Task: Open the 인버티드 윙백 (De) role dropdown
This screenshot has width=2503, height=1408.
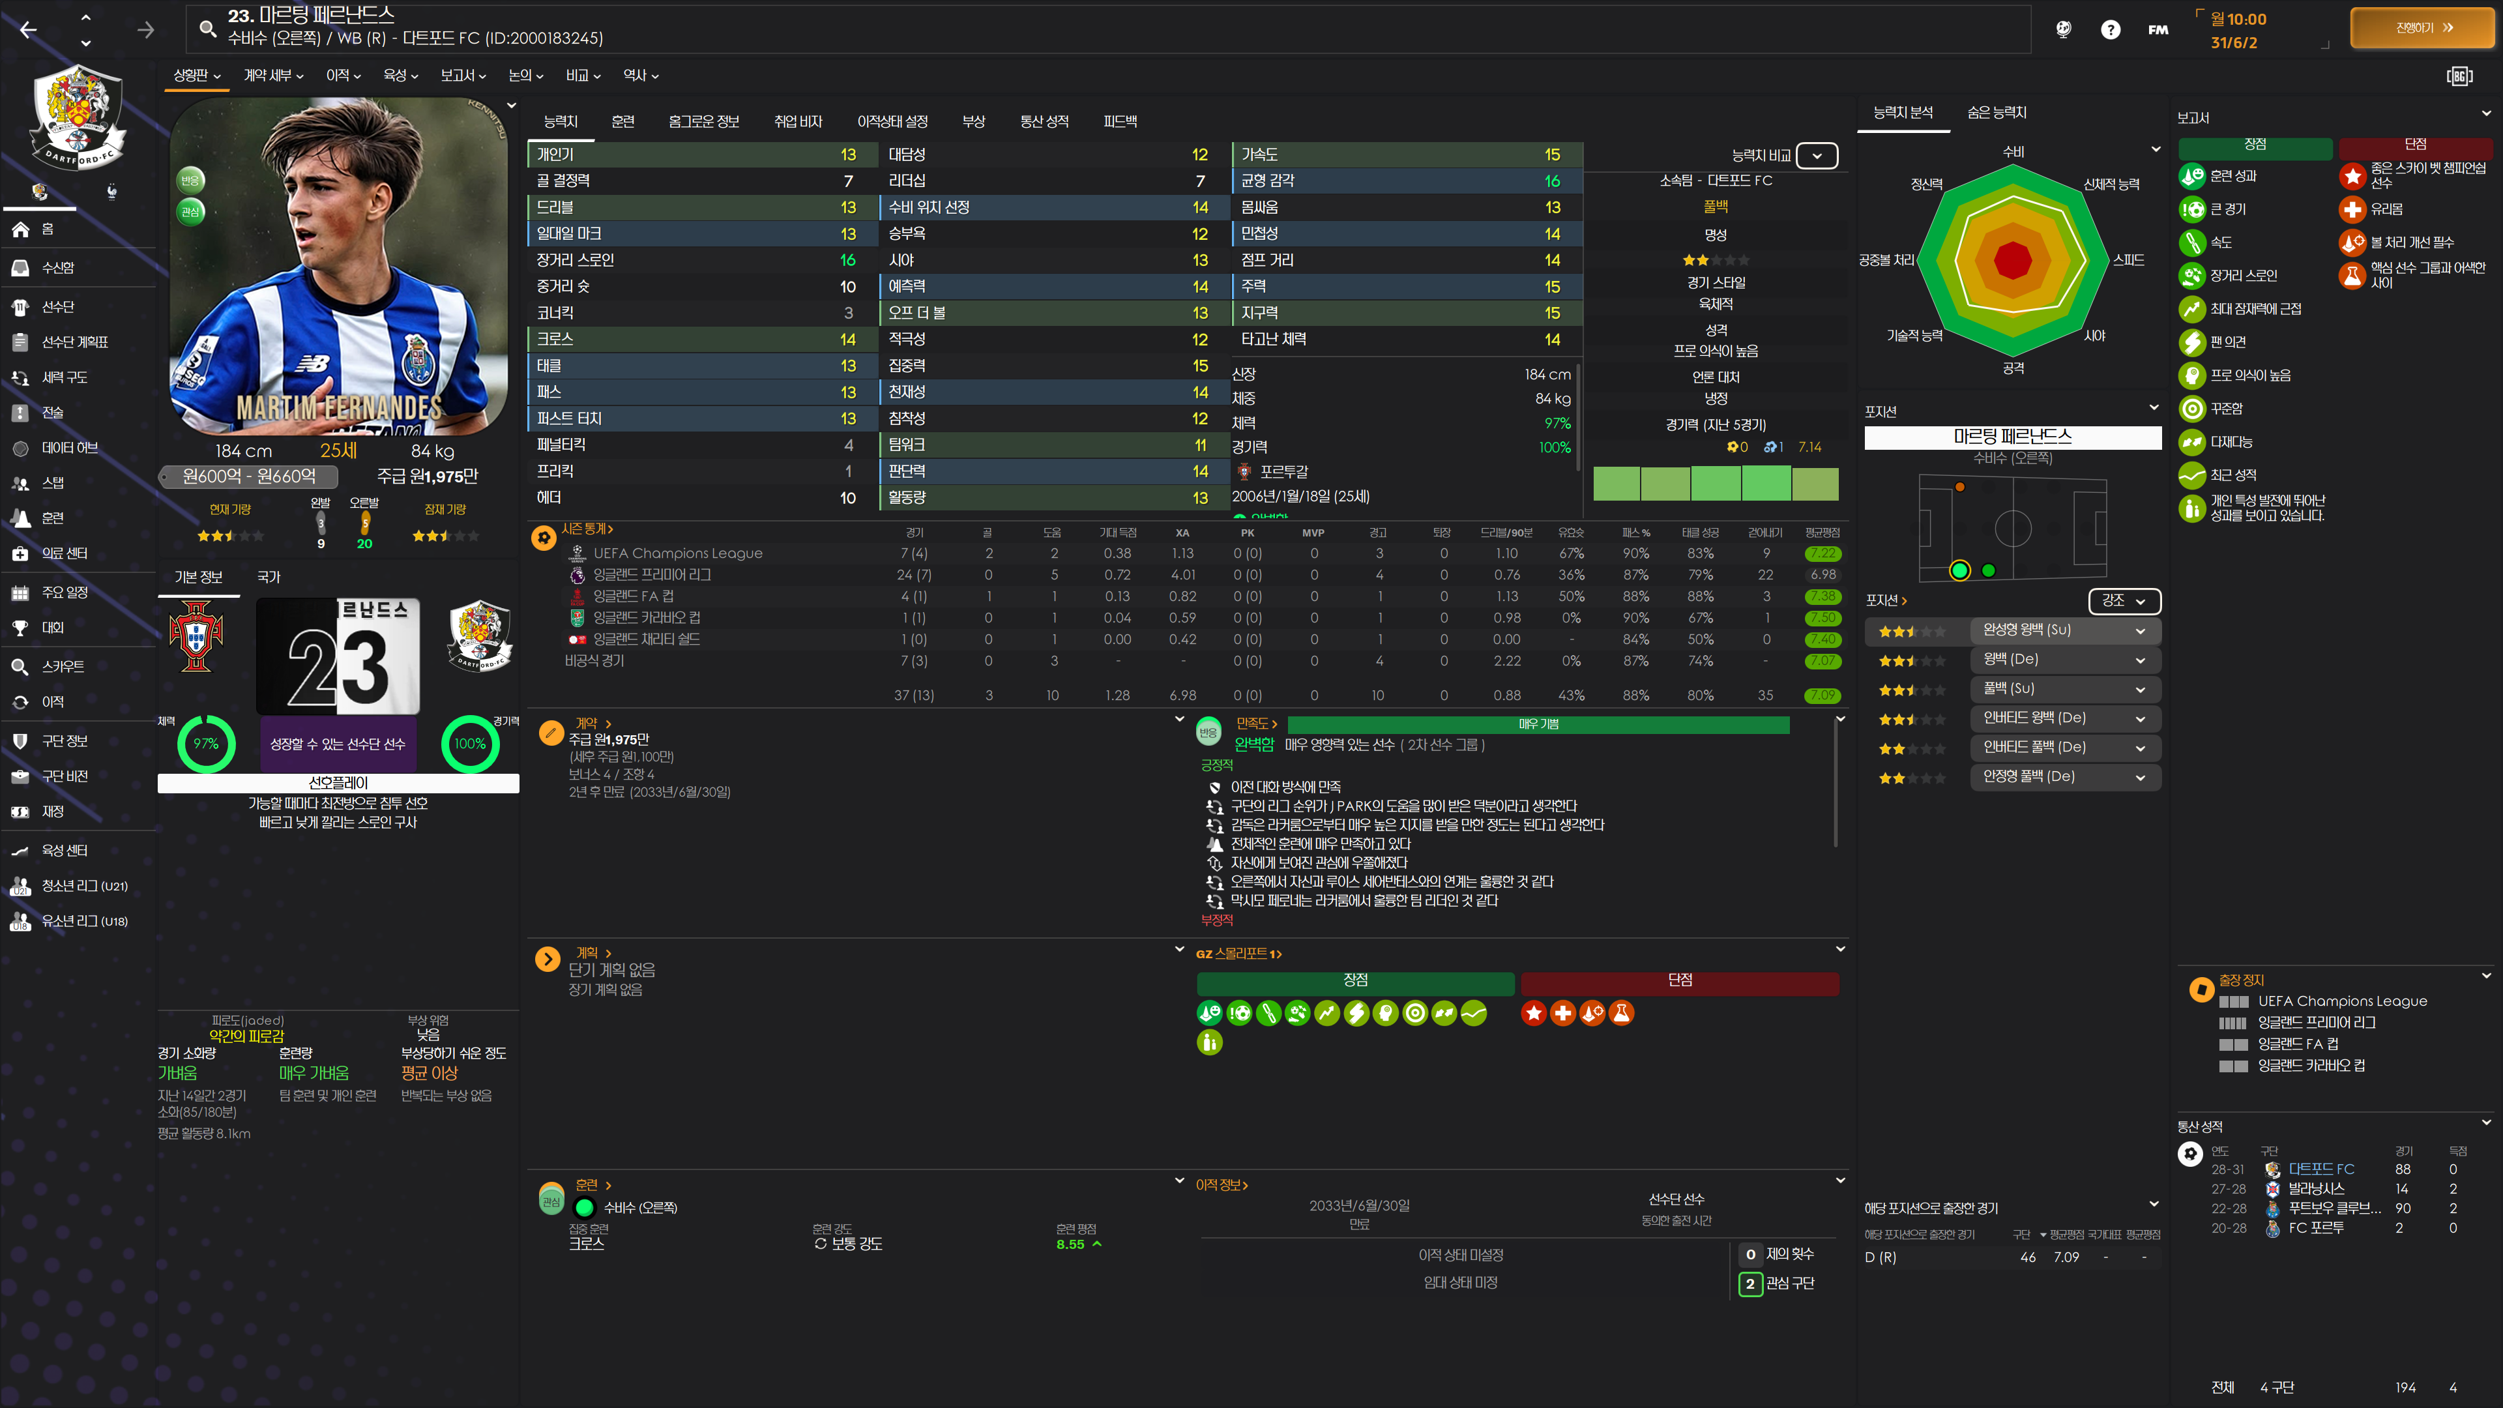Action: [x=2065, y=718]
